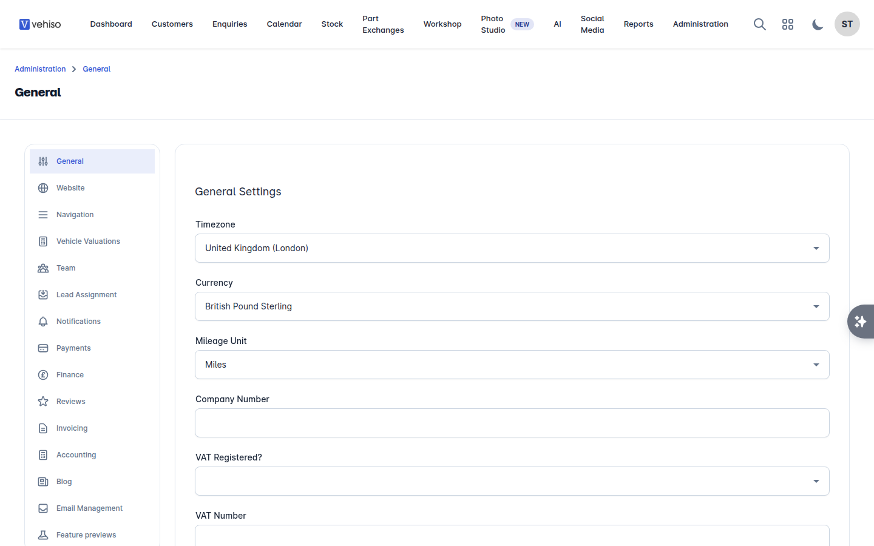This screenshot has height=546, width=874.
Task: Open the search magnifier icon
Action: click(x=759, y=24)
